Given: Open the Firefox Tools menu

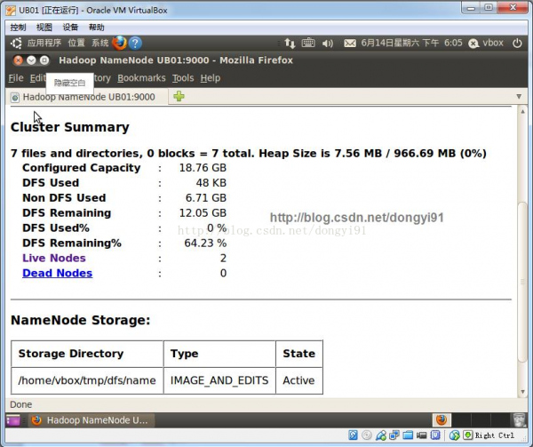Looking at the screenshot, I should coord(183,78).
